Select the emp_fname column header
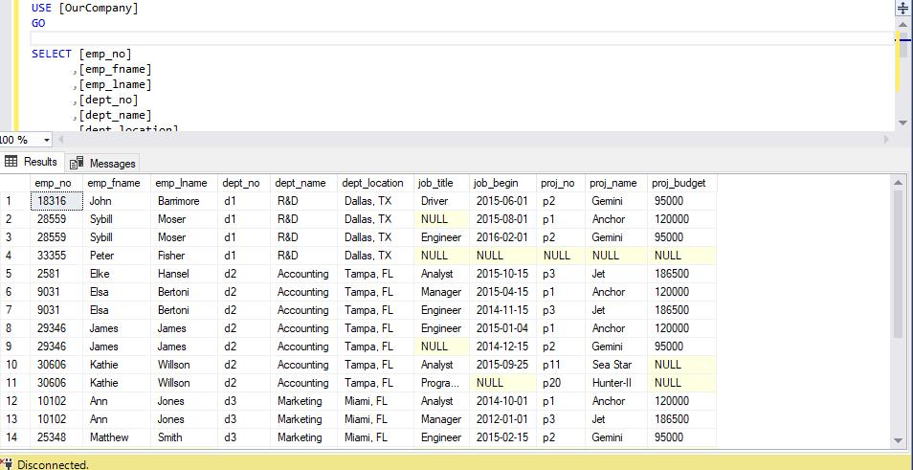The image size is (913, 470). click(117, 183)
